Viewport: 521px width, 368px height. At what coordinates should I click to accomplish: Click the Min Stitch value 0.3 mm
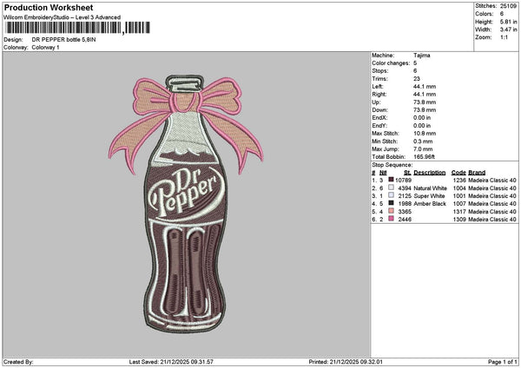423,141
